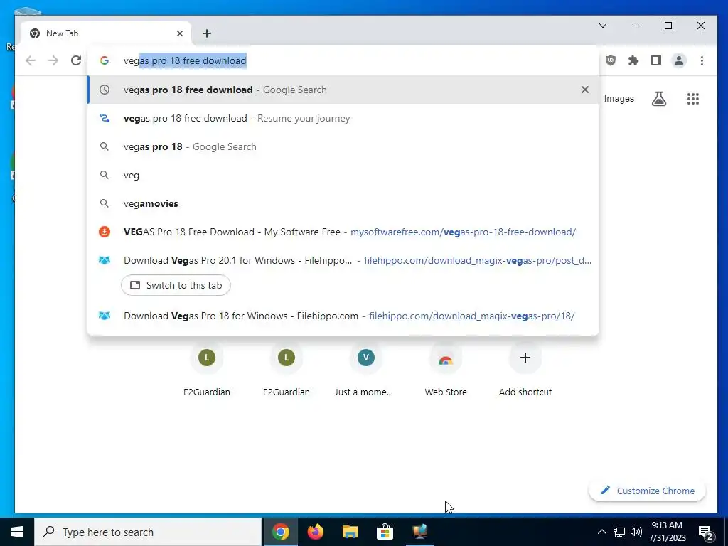Viewport: 728px width, 546px height.
Task: Maximize the Chrome window
Action: coord(668,26)
